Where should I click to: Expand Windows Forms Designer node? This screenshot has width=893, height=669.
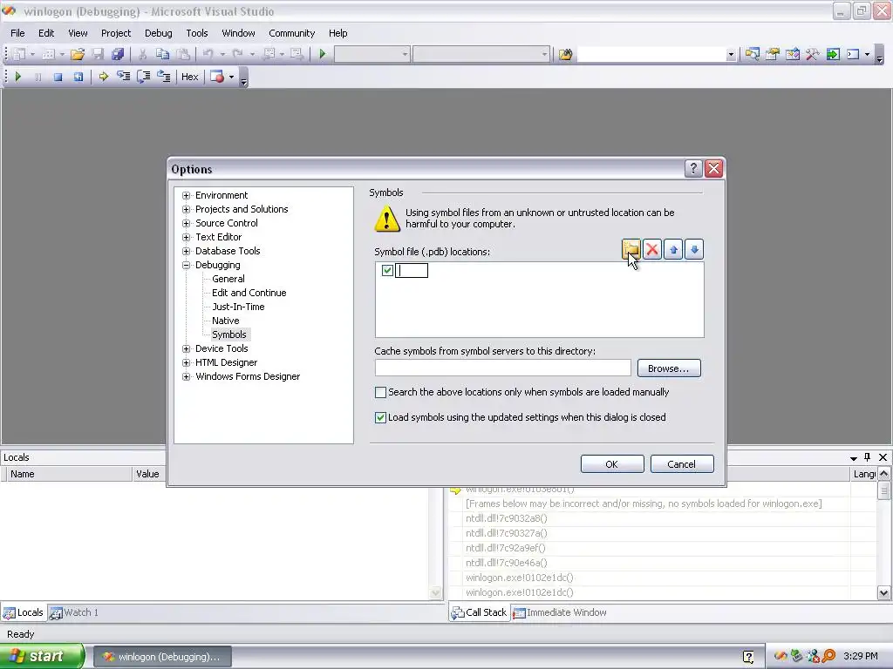coord(187,376)
